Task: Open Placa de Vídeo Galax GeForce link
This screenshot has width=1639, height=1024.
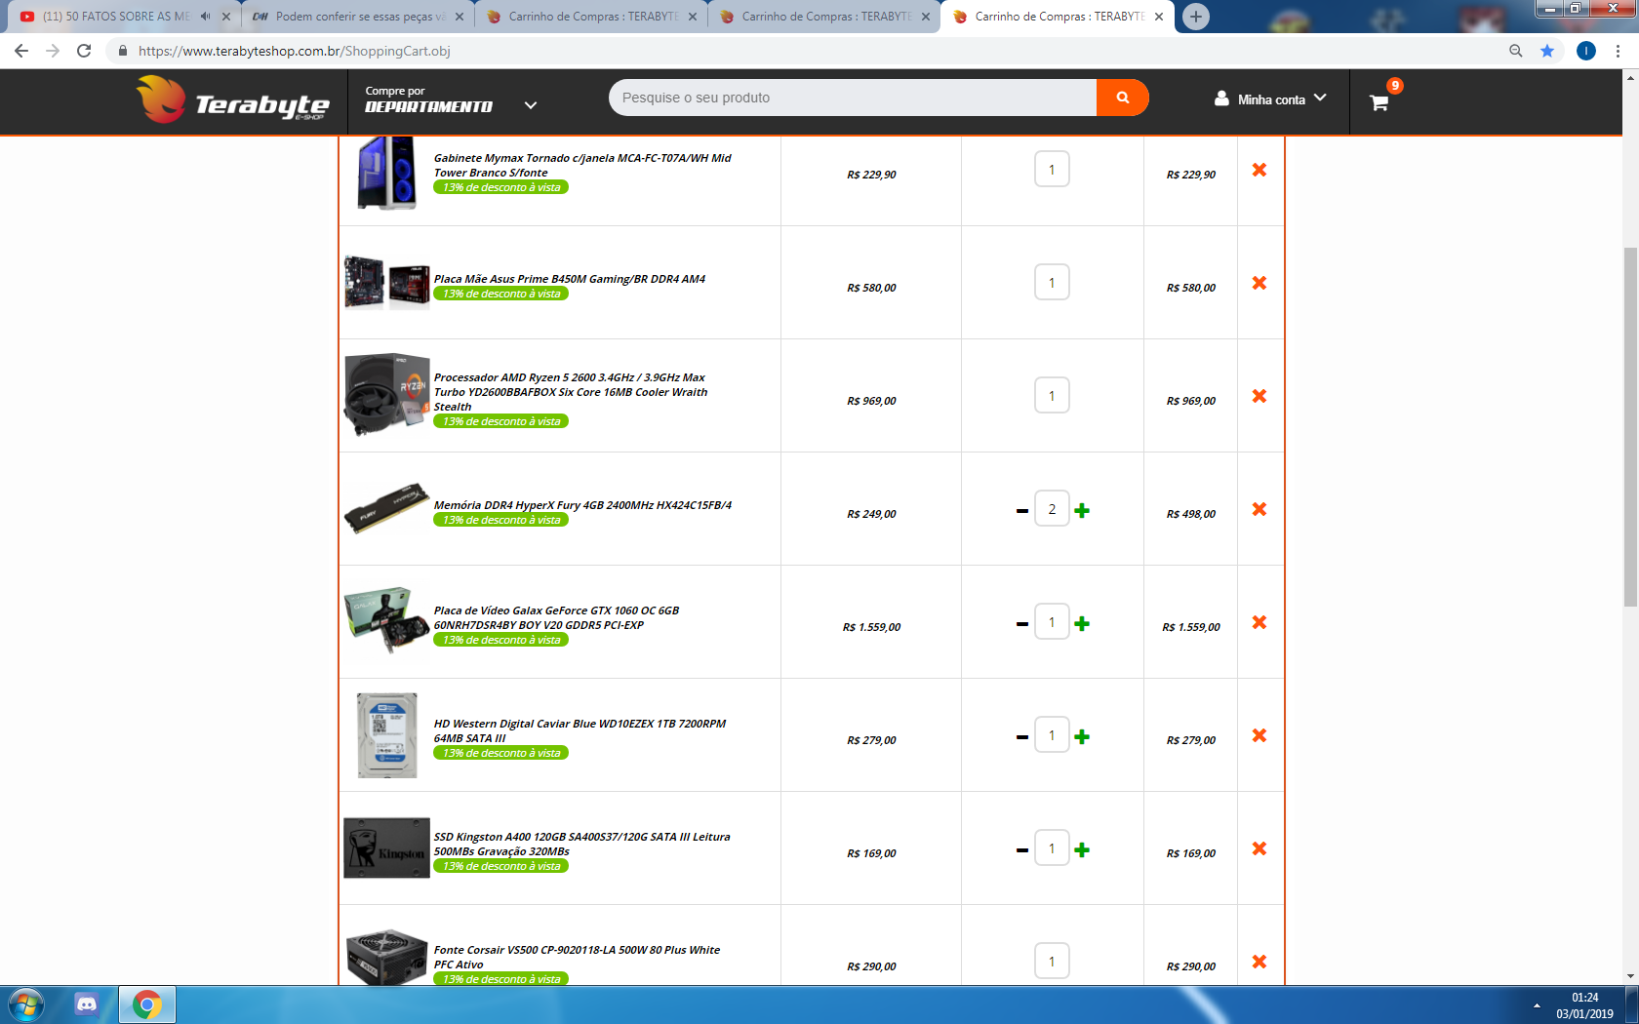Action: click(x=556, y=617)
